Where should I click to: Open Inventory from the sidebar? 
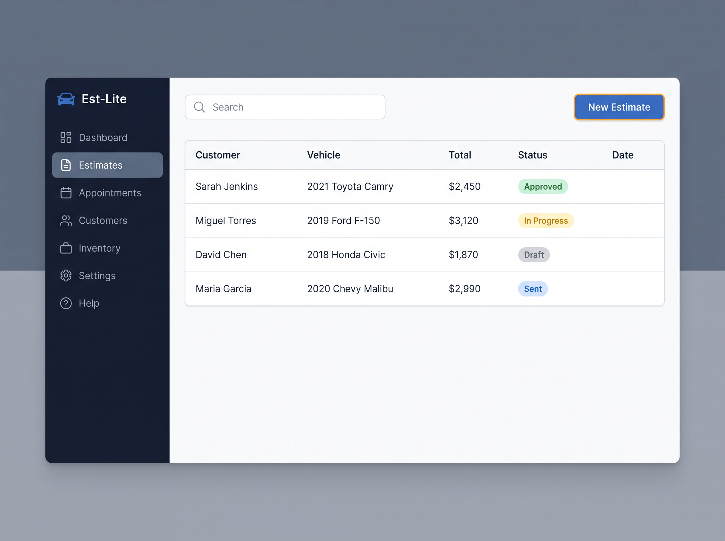click(x=108, y=248)
